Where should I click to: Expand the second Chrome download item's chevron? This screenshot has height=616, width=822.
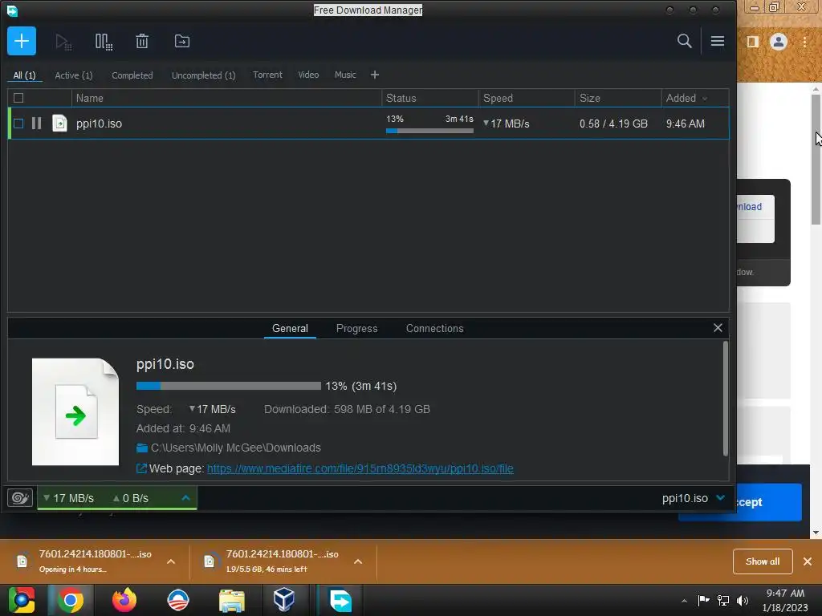[x=358, y=561]
